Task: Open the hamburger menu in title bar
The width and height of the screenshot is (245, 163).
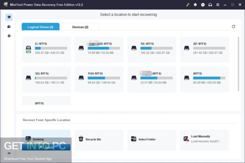Action: pyautogui.click(x=218, y=5)
